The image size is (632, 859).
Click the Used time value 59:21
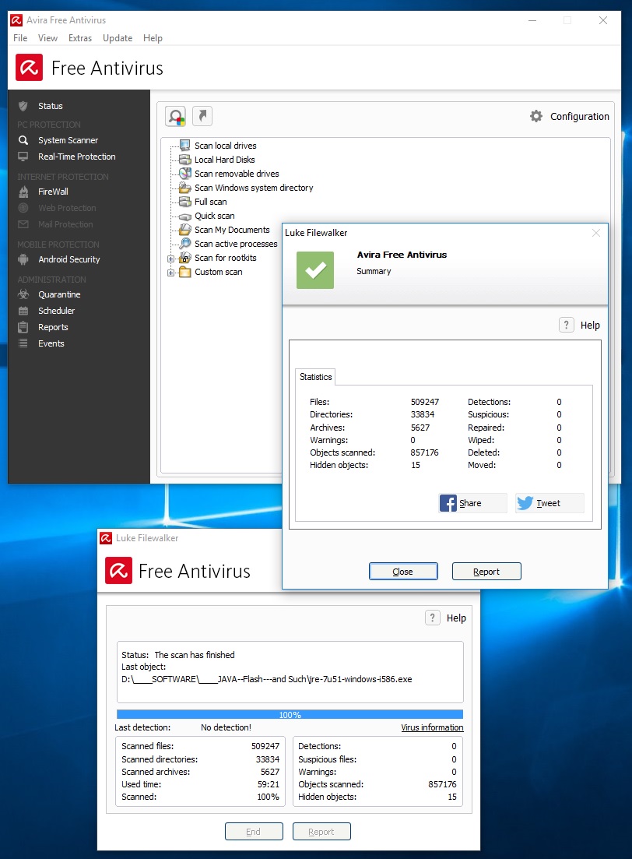pyautogui.click(x=269, y=784)
